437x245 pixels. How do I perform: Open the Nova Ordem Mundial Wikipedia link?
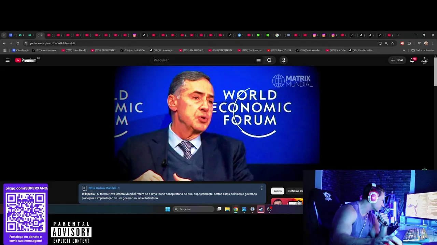[x=104, y=188]
